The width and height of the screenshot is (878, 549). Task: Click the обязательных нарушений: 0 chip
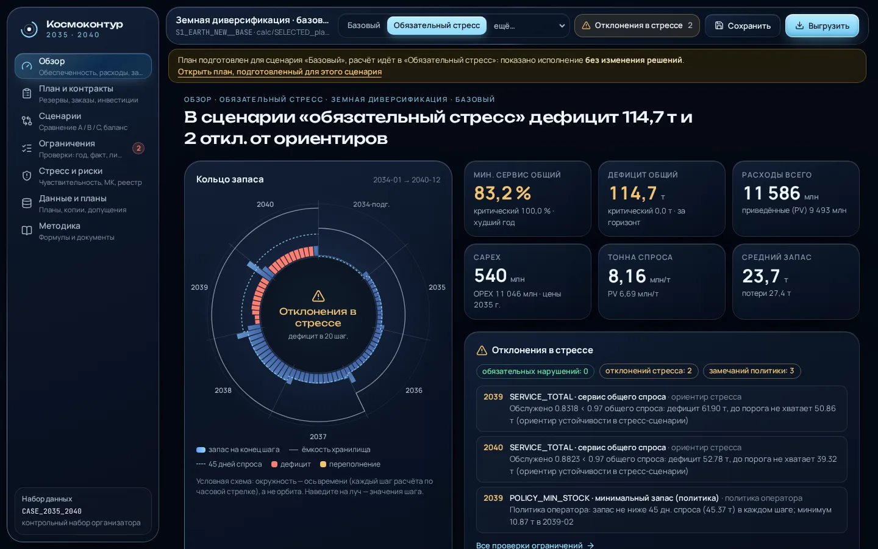pos(535,371)
